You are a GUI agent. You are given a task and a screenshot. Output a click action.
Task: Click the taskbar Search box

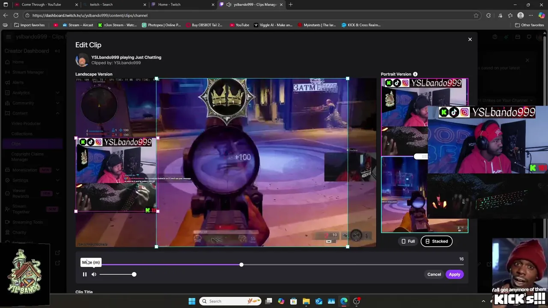click(231, 301)
